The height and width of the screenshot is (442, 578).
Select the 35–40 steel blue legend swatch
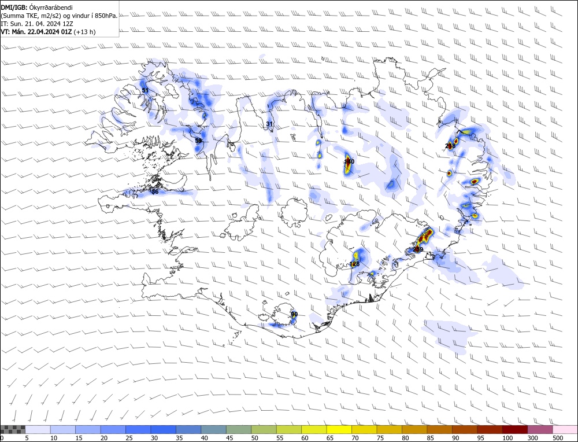pyautogui.click(x=188, y=429)
